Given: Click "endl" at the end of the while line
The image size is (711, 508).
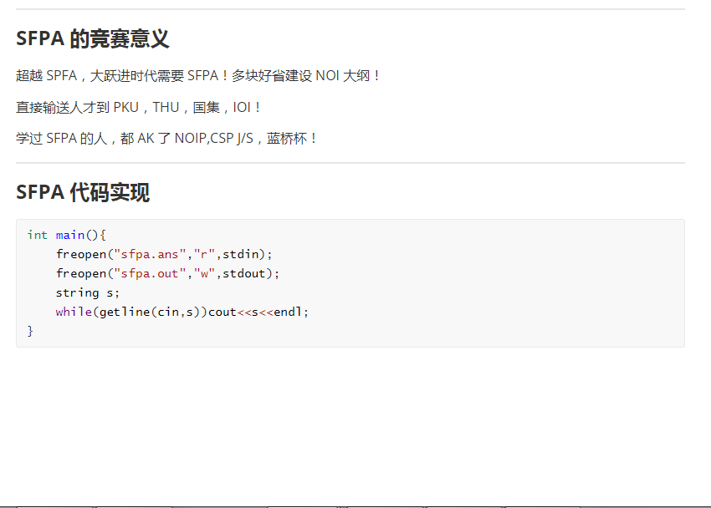Looking at the screenshot, I should tap(288, 312).
